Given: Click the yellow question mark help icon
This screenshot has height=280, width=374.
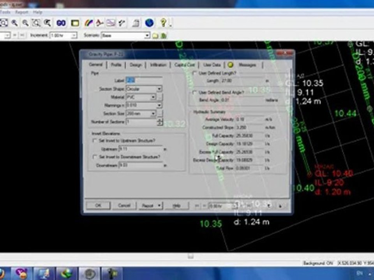Looking at the screenshot, I should pyautogui.click(x=164, y=23).
